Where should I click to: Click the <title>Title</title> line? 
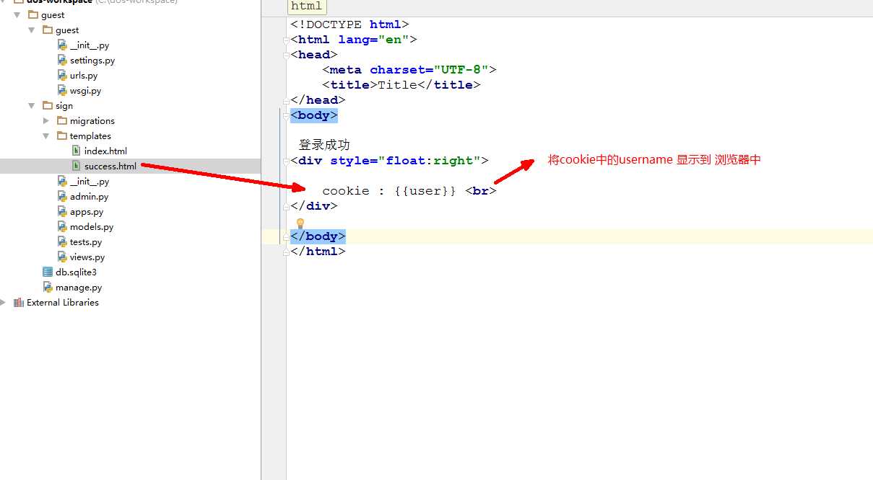(401, 85)
